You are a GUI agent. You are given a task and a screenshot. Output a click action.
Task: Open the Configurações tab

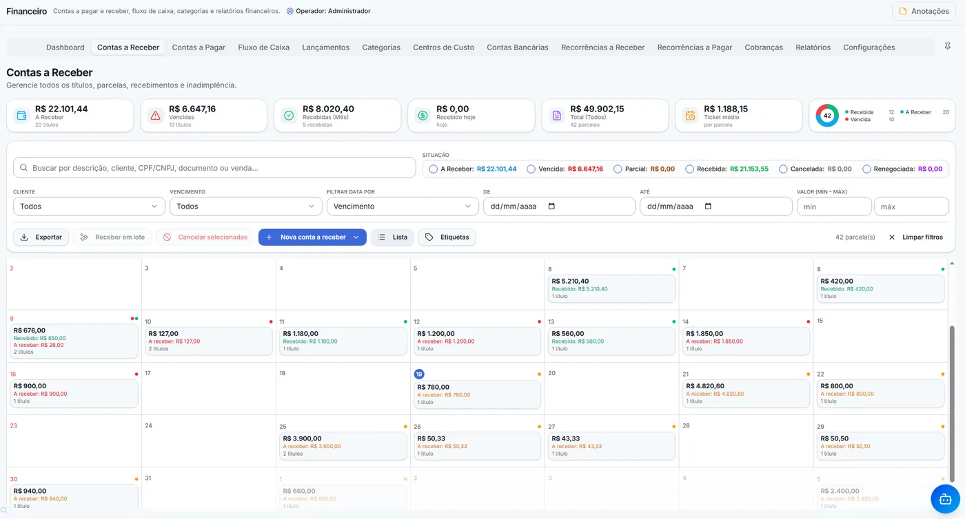869,47
